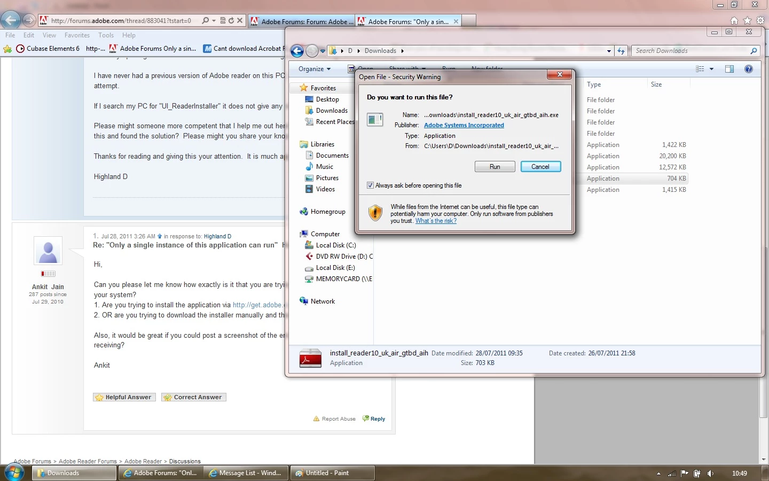
Task: Click the network signal tray icon
Action: pyautogui.click(x=672, y=474)
